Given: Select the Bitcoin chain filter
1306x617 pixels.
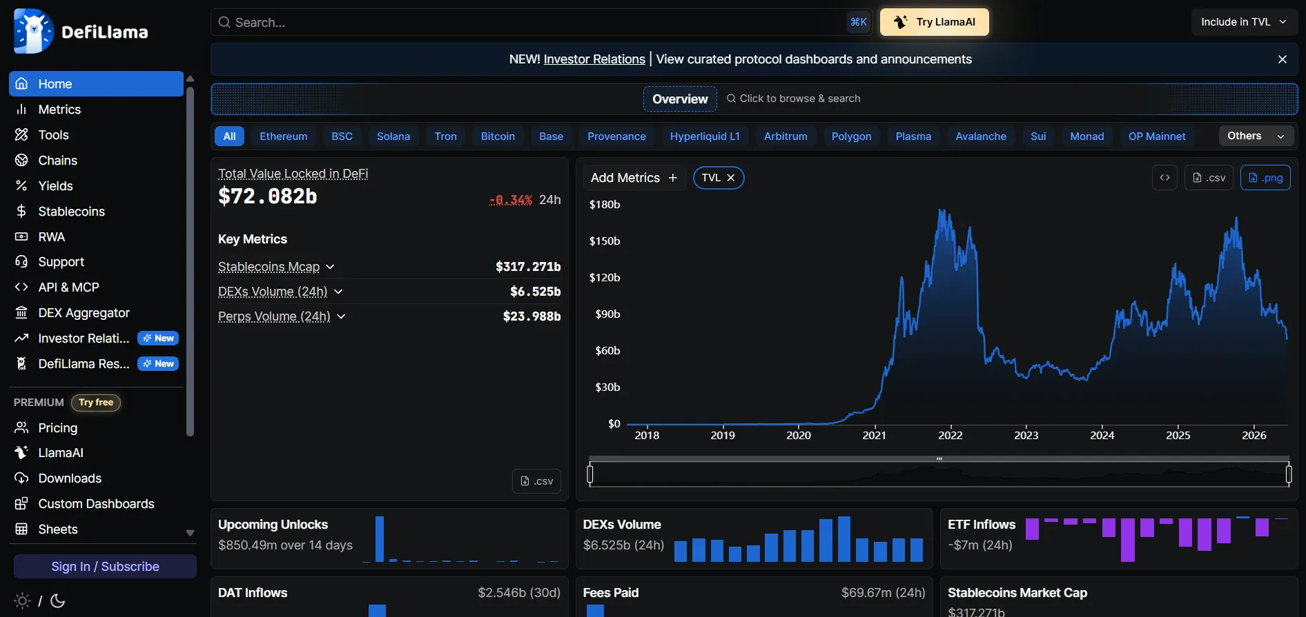Looking at the screenshot, I should point(498,136).
